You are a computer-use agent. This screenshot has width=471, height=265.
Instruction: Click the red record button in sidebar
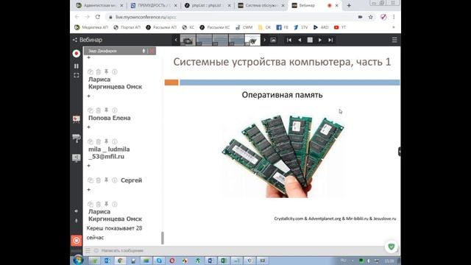pyautogui.click(x=77, y=54)
